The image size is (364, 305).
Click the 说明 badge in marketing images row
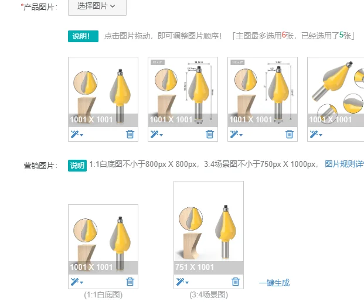pos(77,166)
